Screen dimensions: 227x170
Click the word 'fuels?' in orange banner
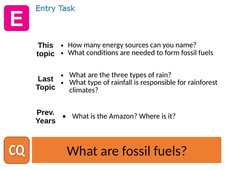point(170,151)
